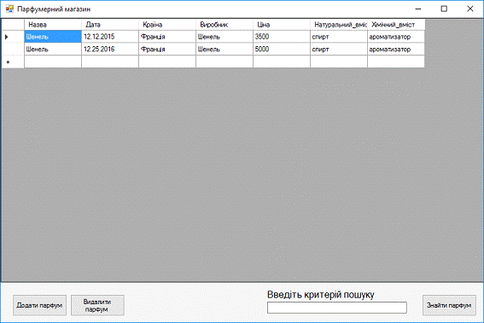Maximize the Парфумерний магазин window
Image resolution: width=484 pixels, height=323 pixels.
pyautogui.click(x=444, y=9)
